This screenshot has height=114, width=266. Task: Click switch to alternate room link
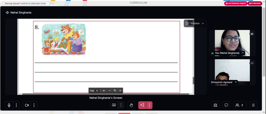point(34,3)
